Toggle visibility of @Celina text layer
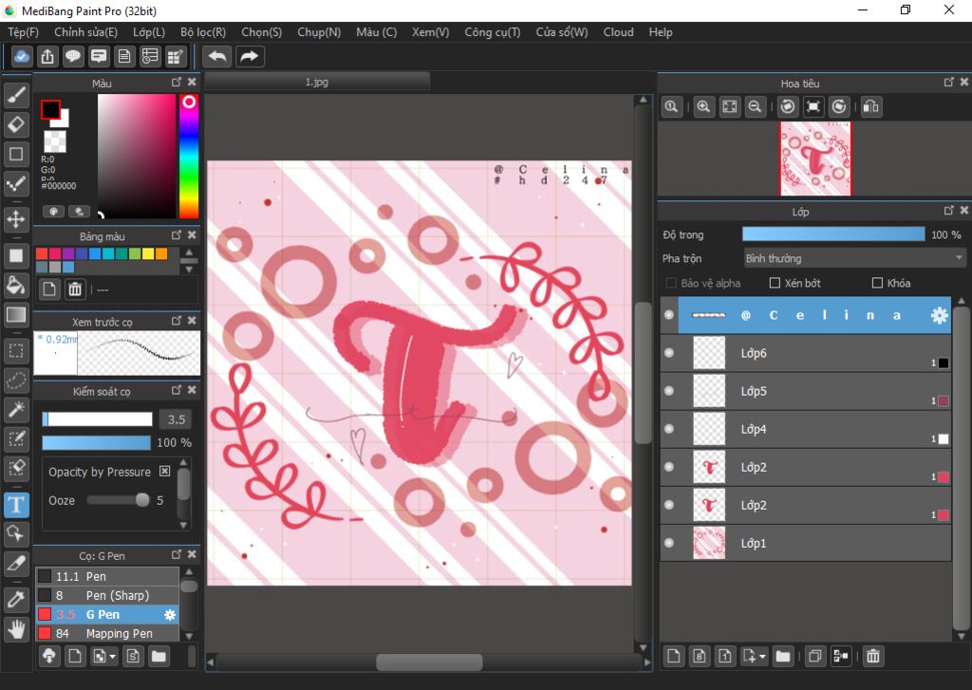The height and width of the screenshot is (690, 972). (669, 315)
